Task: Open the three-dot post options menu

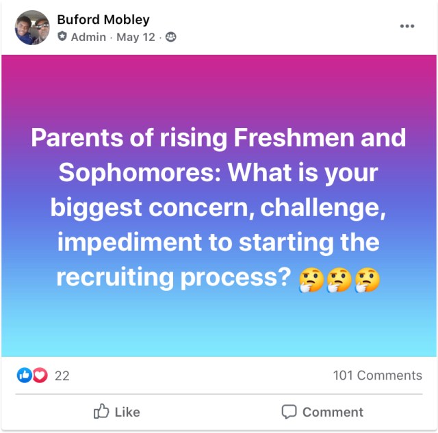Action: [407, 26]
